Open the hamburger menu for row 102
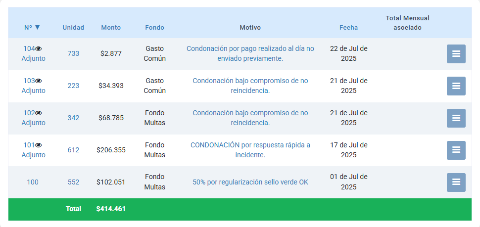 [x=456, y=118]
